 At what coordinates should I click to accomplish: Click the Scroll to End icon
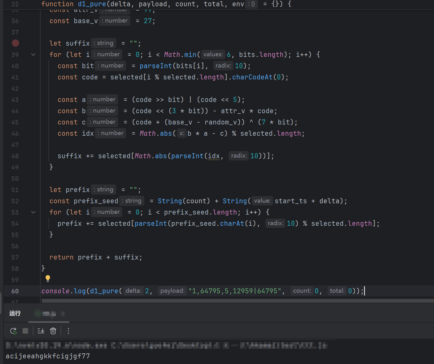[41, 331]
